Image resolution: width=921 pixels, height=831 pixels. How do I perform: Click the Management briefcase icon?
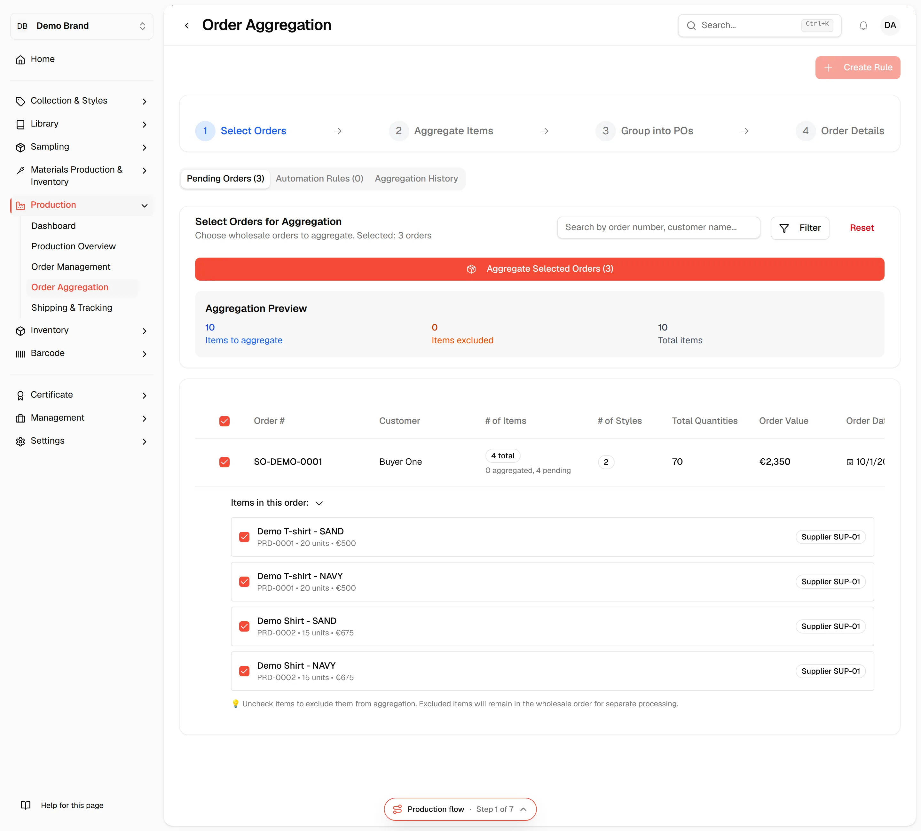tap(20, 418)
